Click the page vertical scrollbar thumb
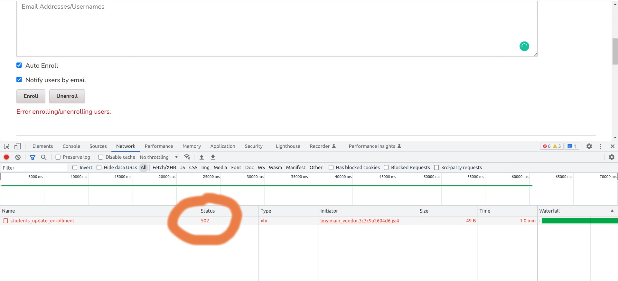The image size is (618, 281). click(615, 51)
